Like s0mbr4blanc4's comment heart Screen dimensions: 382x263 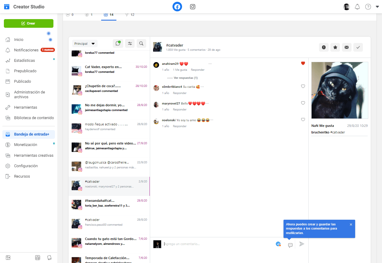[x=303, y=86]
